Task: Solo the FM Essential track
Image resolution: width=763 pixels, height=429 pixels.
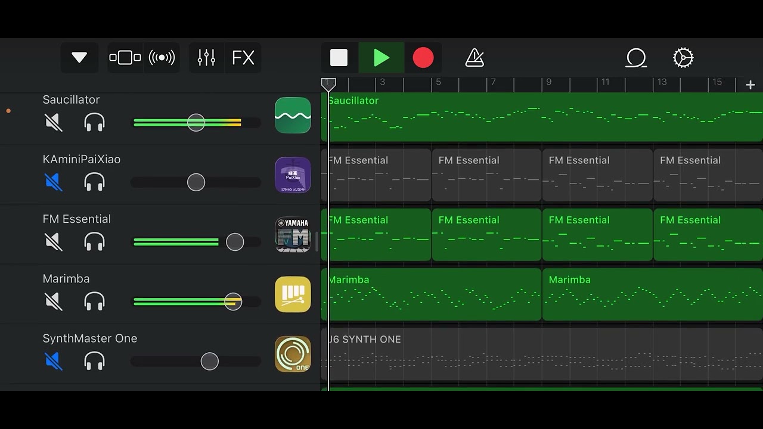Action: pyautogui.click(x=95, y=242)
